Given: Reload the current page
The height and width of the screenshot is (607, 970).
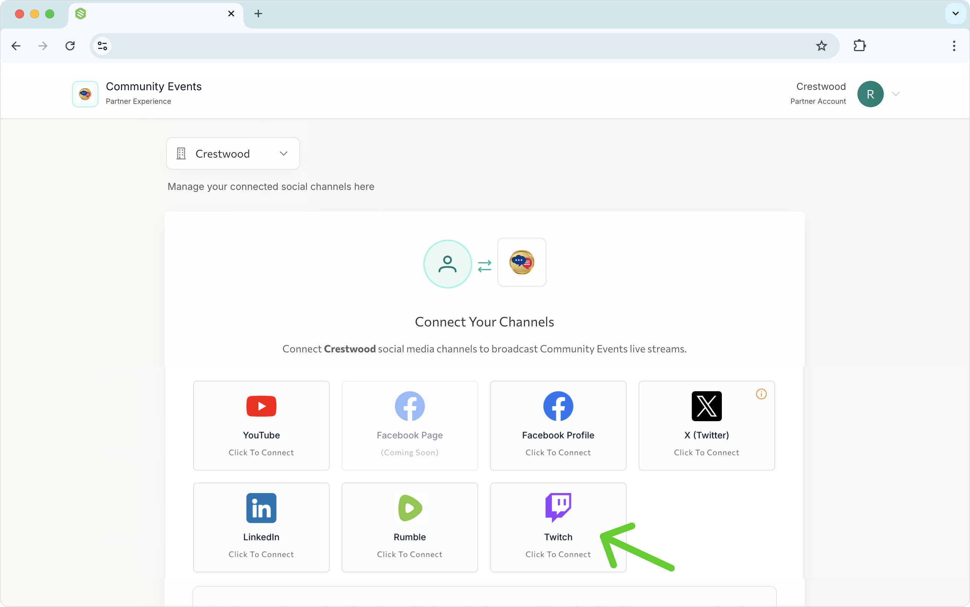Looking at the screenshot, I should [70, 46].
